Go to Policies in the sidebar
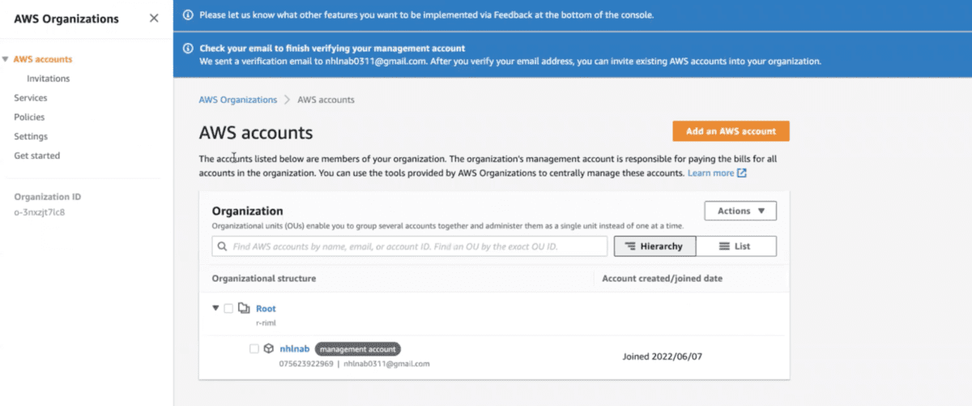Image resolution: width=972 pixels, height=406 pixels. 29,118
